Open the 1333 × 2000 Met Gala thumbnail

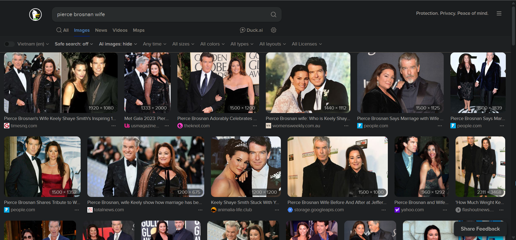pyautogui.click(x=147, y=83)
